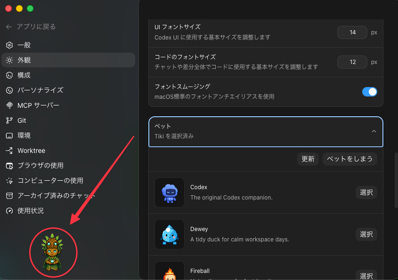This screenshot has width=398, height=280.
Task: Click 'The original Codex companion.' description
Action: tap(231, 198)
